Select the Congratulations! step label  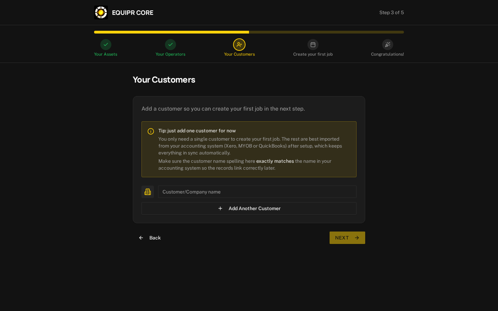click(387, 54)
